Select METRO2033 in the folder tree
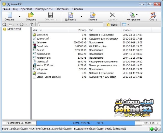This screenshot has width=163, height=133. click(x=14, y=29)
